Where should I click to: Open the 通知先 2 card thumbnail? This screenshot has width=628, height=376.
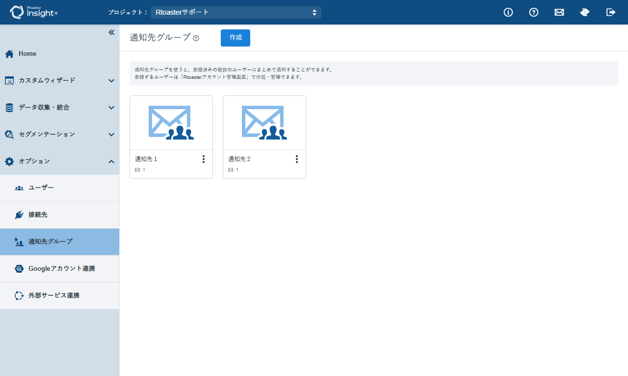coord(264,123)
